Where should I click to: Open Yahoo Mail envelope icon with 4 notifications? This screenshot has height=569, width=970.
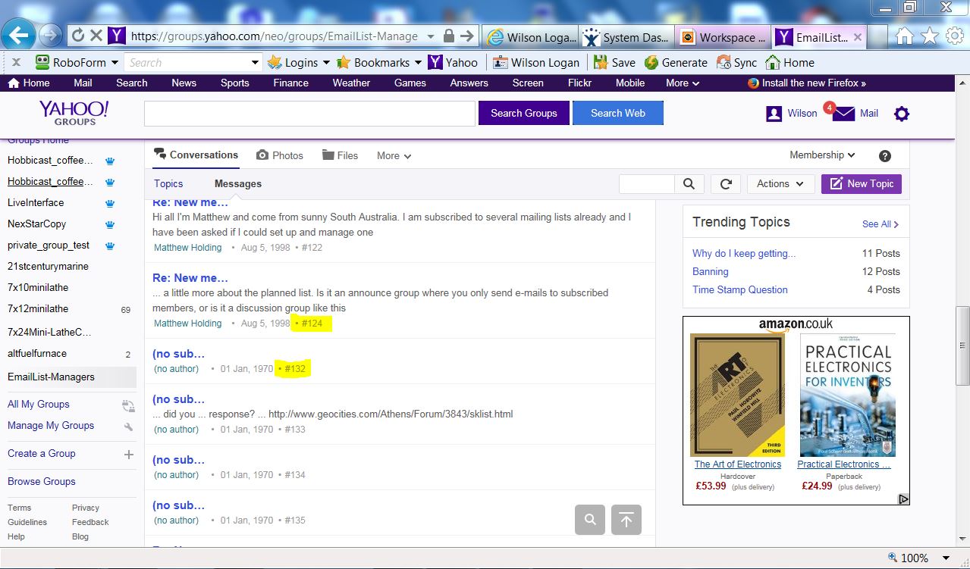coord(843,114)
